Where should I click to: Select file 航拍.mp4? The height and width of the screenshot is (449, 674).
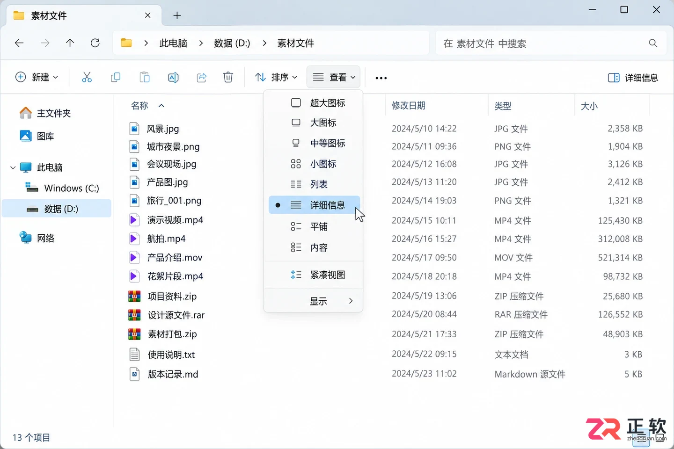[166, 239]
